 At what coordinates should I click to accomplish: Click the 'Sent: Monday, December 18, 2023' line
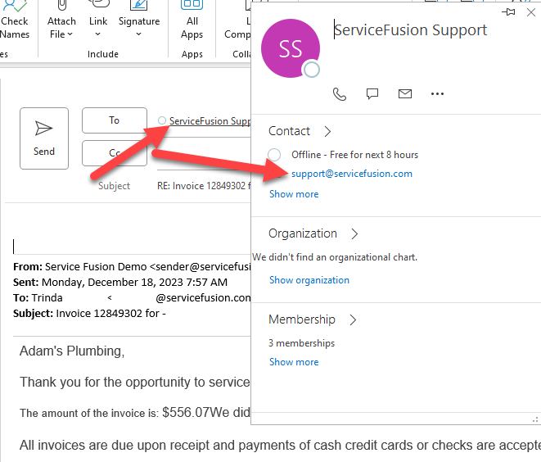click(120, 283)
